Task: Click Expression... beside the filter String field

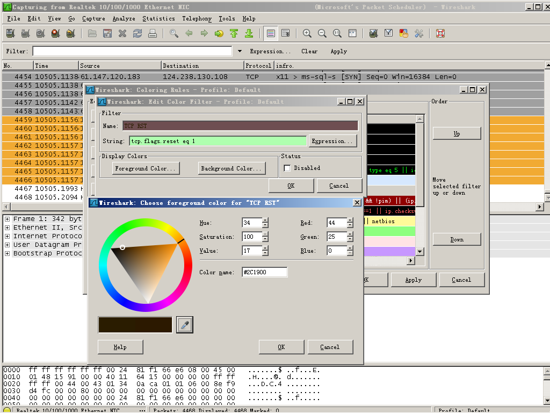Action: tap(332, 141)
